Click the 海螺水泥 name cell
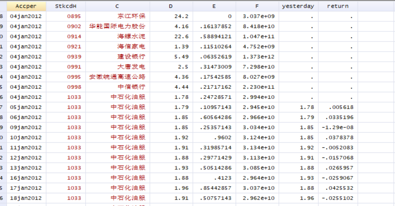Screen dimensions: 395x206 [x=118, y=36]
